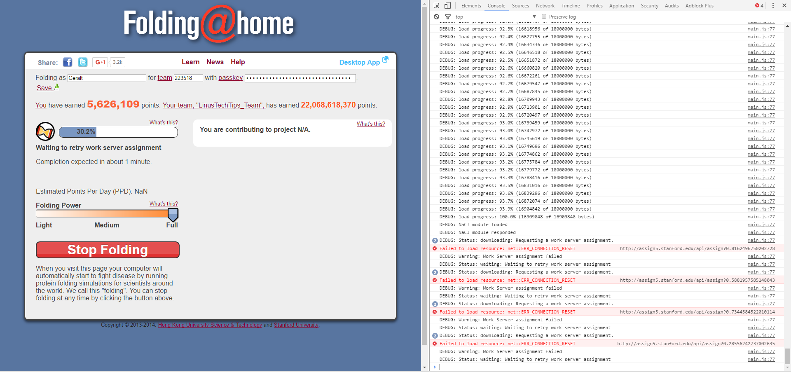This screenshot has height=372, width=791.
Task: Click the green download icon next to Save
Action: [57, 87]
